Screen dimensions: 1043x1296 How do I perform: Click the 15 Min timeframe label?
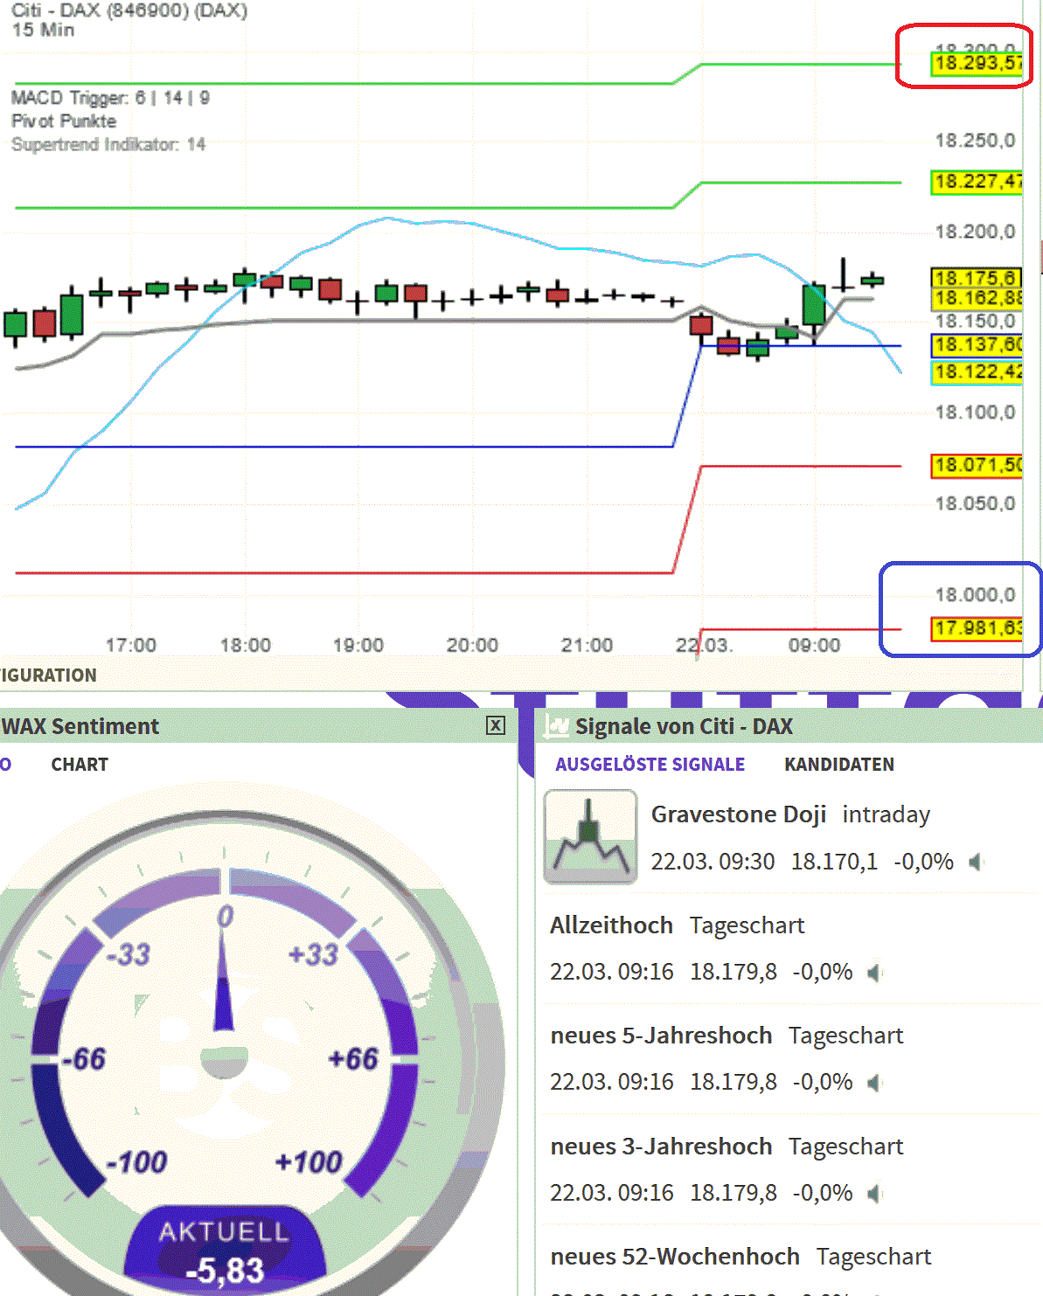point(43,31)
